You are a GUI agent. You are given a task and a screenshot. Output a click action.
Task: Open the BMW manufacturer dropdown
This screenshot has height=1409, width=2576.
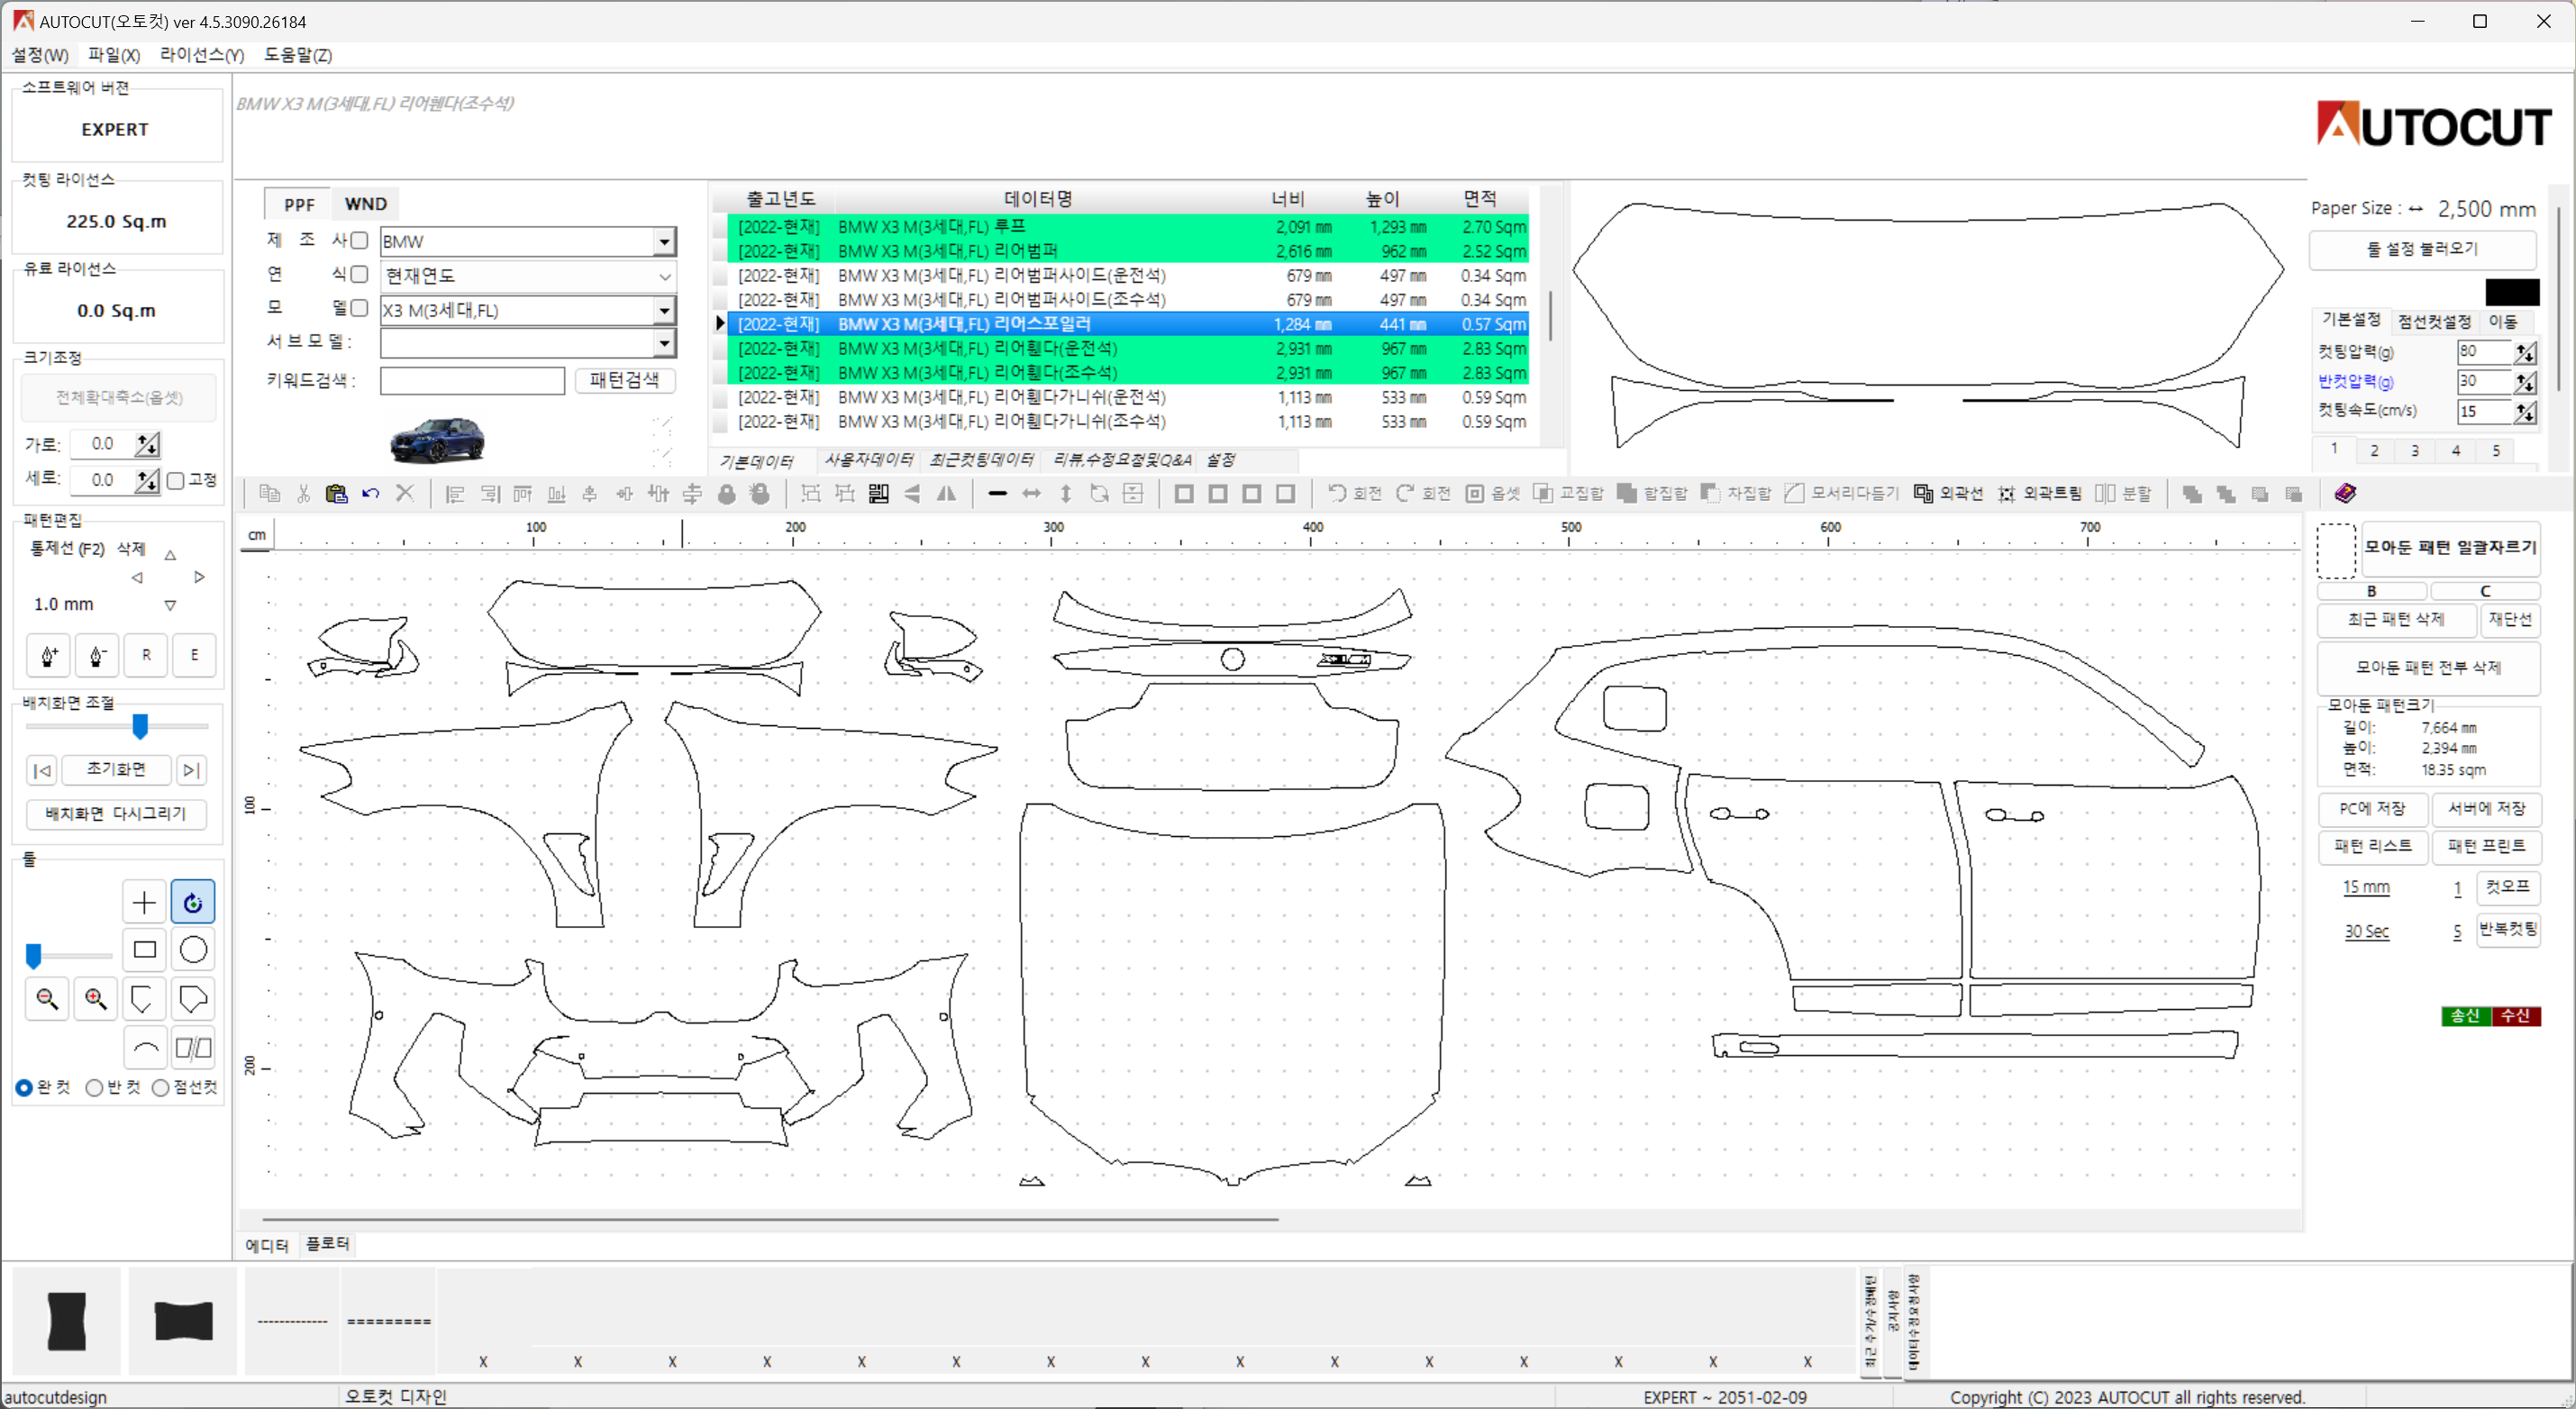pyautogui.click(x=664, y=241)
